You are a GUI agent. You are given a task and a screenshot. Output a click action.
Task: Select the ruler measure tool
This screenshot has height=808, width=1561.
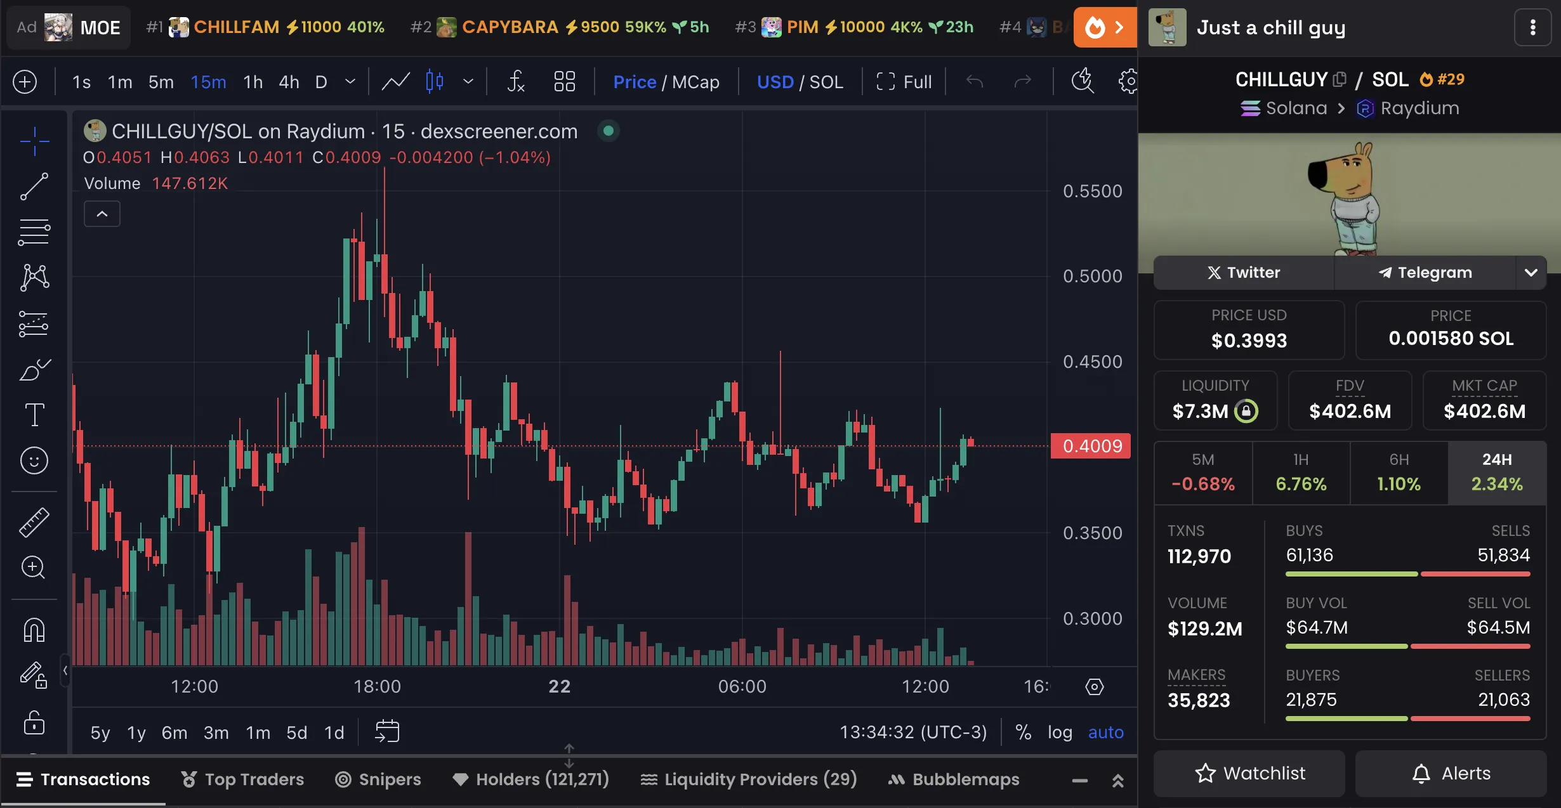[x=34, y=523]
